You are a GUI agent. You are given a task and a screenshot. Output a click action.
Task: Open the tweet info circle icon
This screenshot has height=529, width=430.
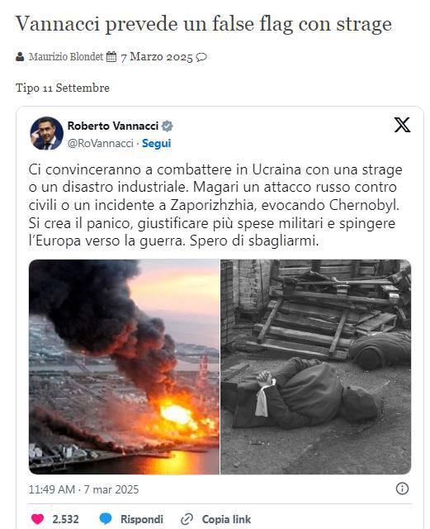click(402, 488)
